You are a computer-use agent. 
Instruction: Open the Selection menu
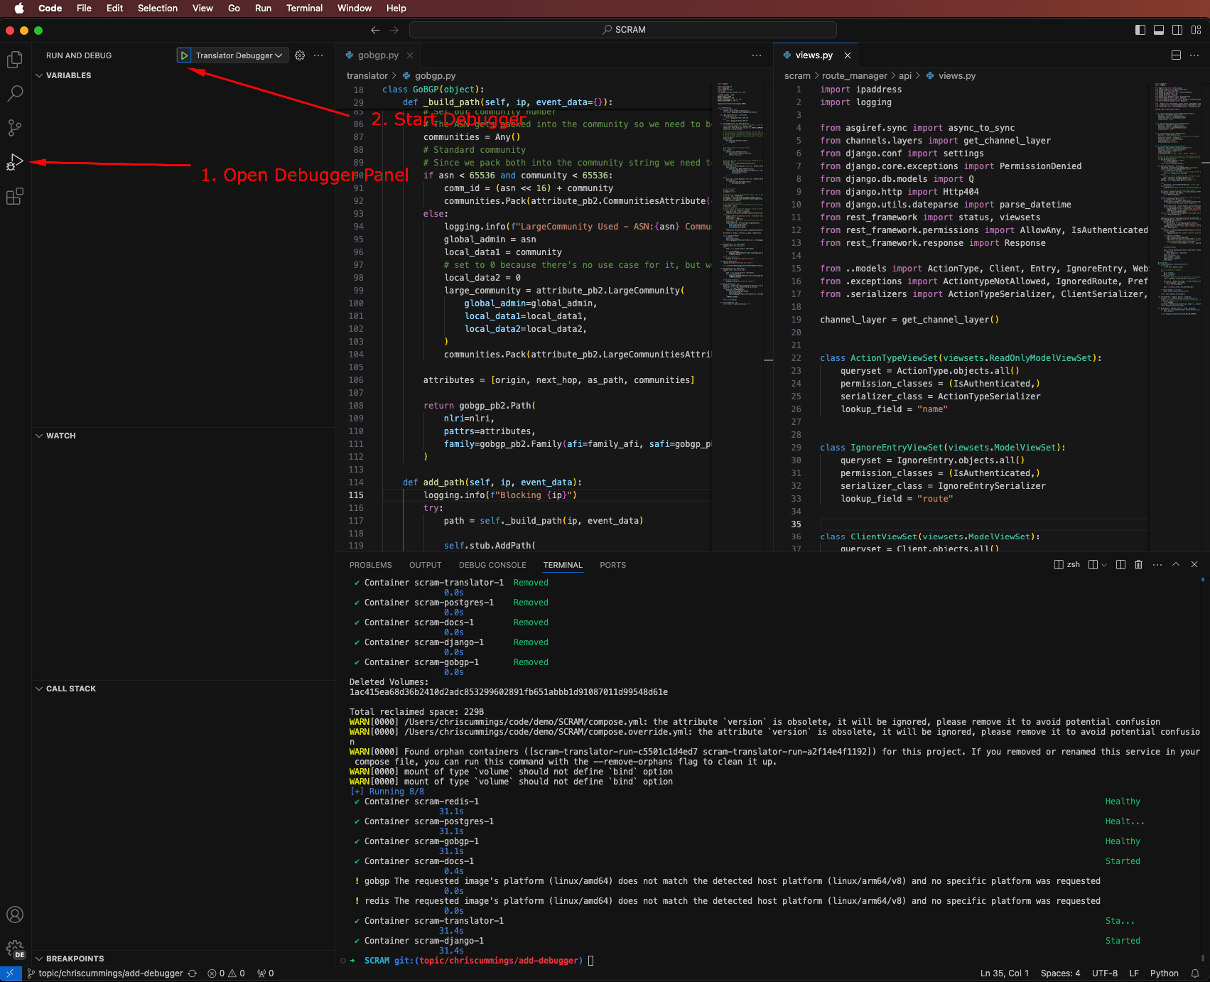tap(157, 9)
